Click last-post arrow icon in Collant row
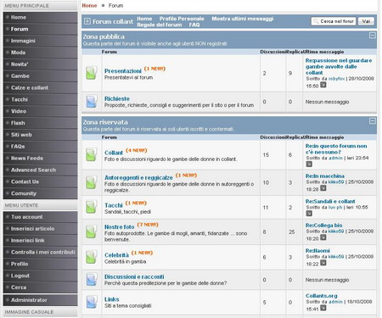Screen dimensions: 382x318 pos(309,164)
